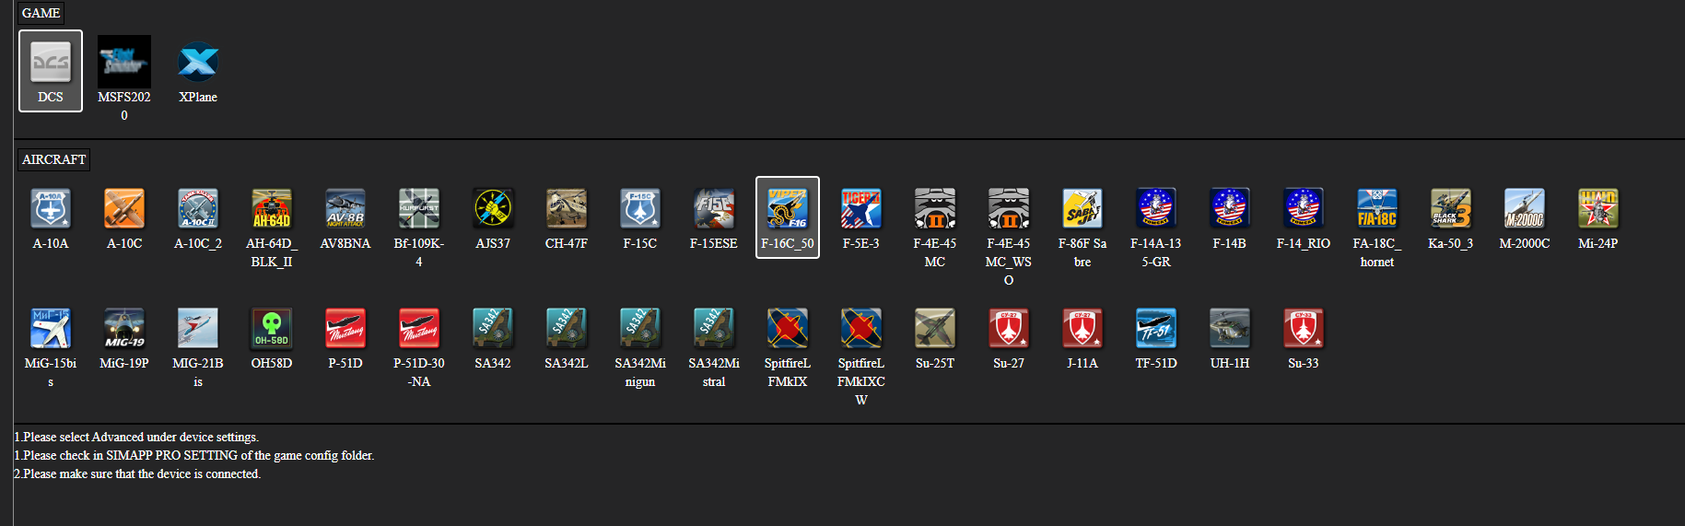Viewport: 1685px width, 526px height.
Task: Choose the SA342Minigun helicopter icon
Action: click(x=640, y=328)
